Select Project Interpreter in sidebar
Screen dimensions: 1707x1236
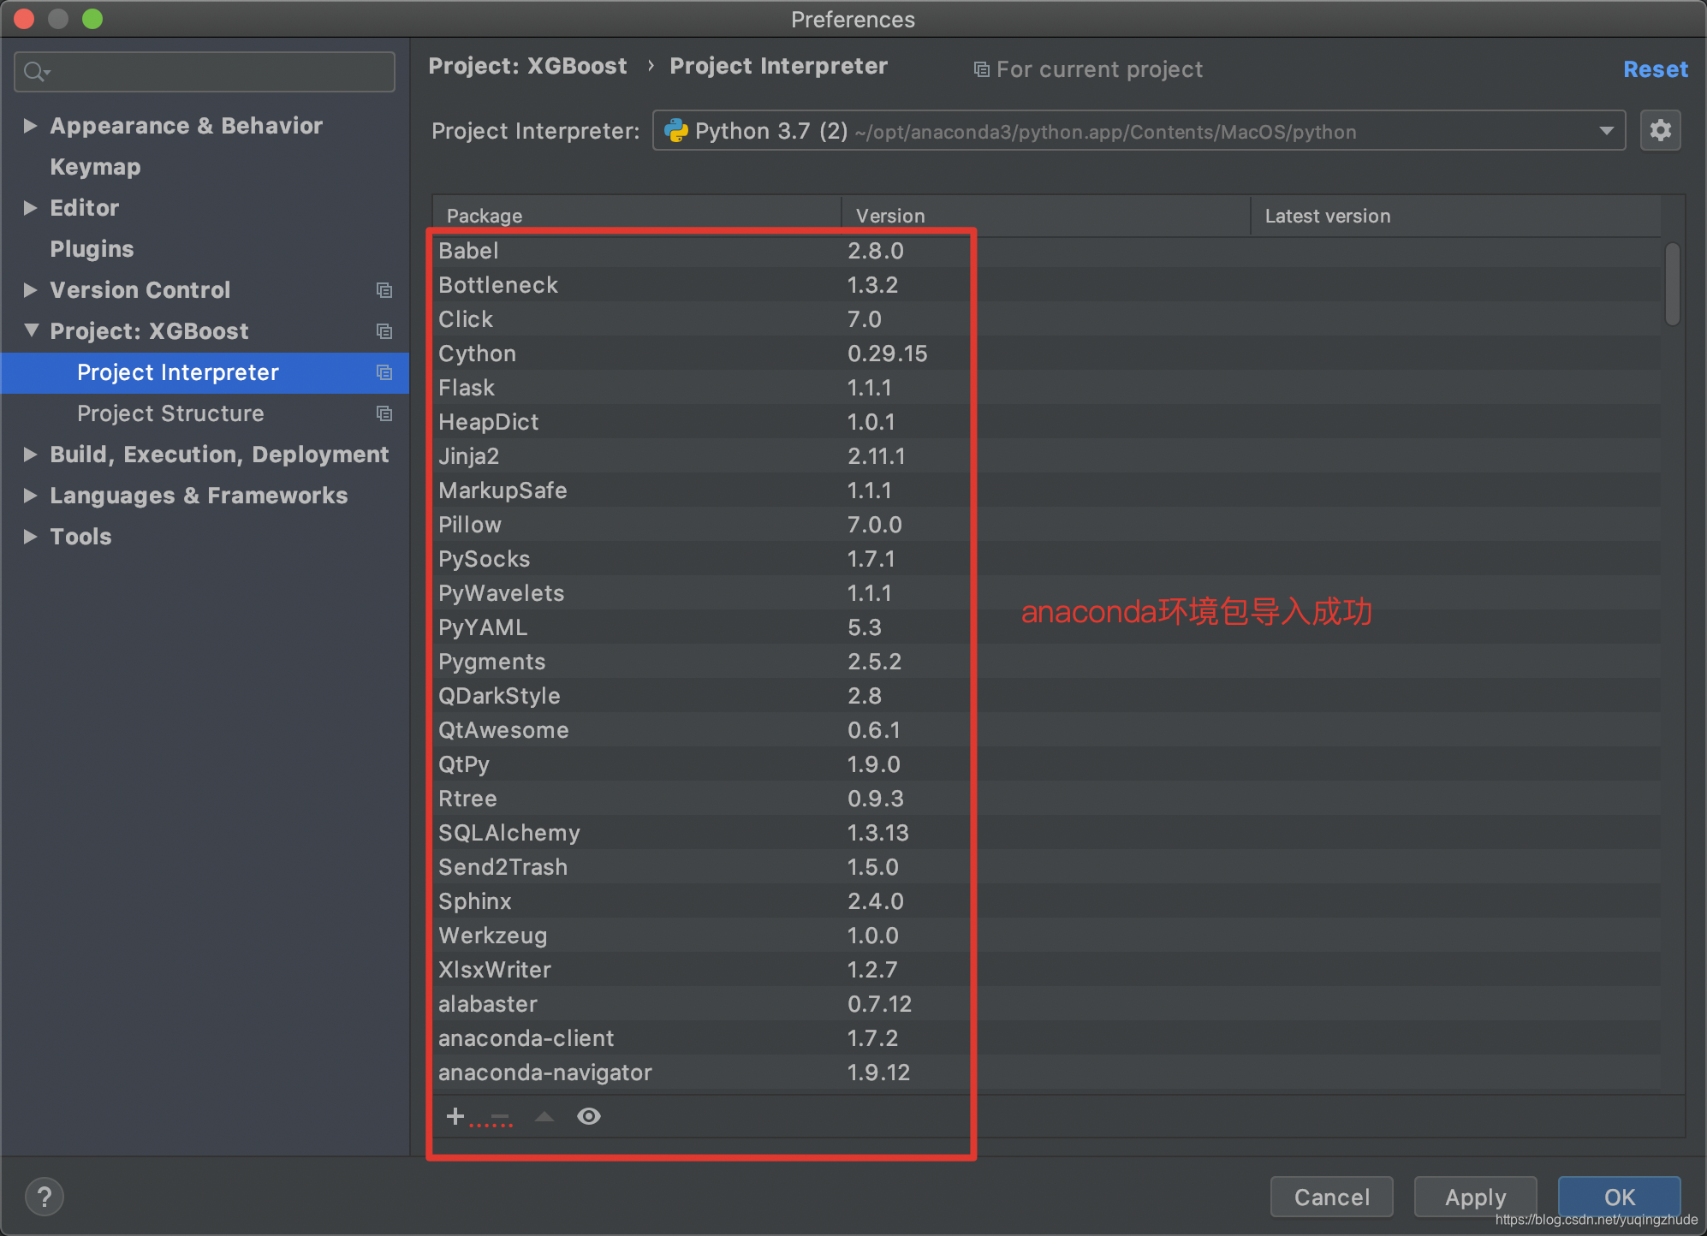click(x=205, y=372)
